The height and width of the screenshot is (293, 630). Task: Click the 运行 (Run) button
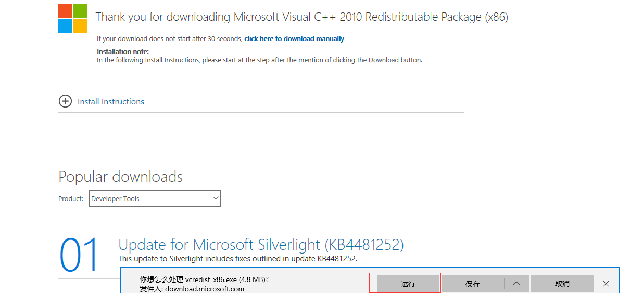tap(408, 284)
